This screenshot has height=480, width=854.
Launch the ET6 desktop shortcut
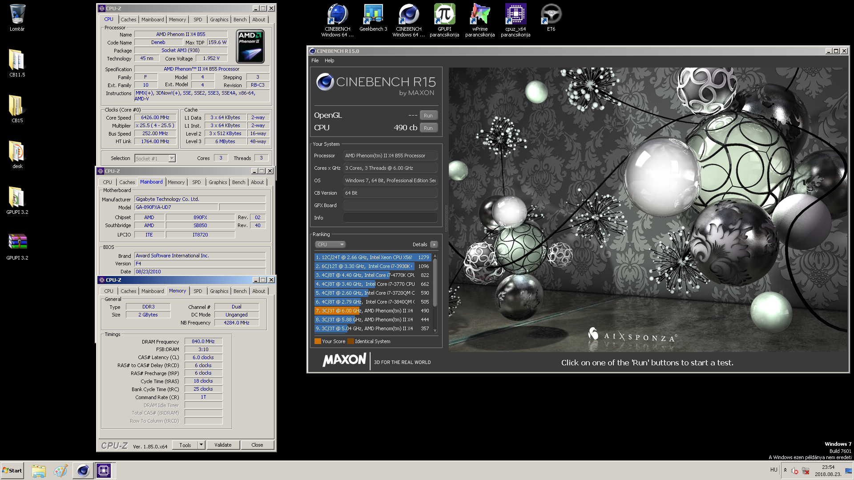tap(551, 18)
